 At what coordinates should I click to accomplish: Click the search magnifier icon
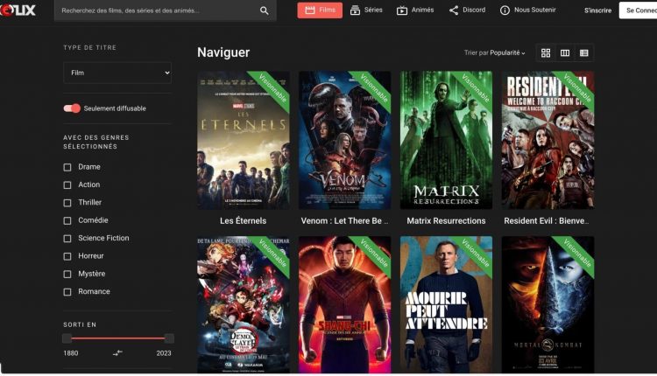(x=264, y=10)
